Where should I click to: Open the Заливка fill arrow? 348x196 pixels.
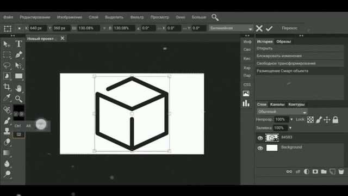[x=290, y=128]
